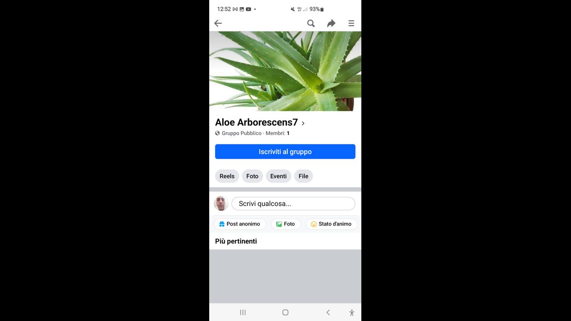Viewport: 571px width, 321px height.
Task: Switch to the File tab
Action: [x=303, y=176]
